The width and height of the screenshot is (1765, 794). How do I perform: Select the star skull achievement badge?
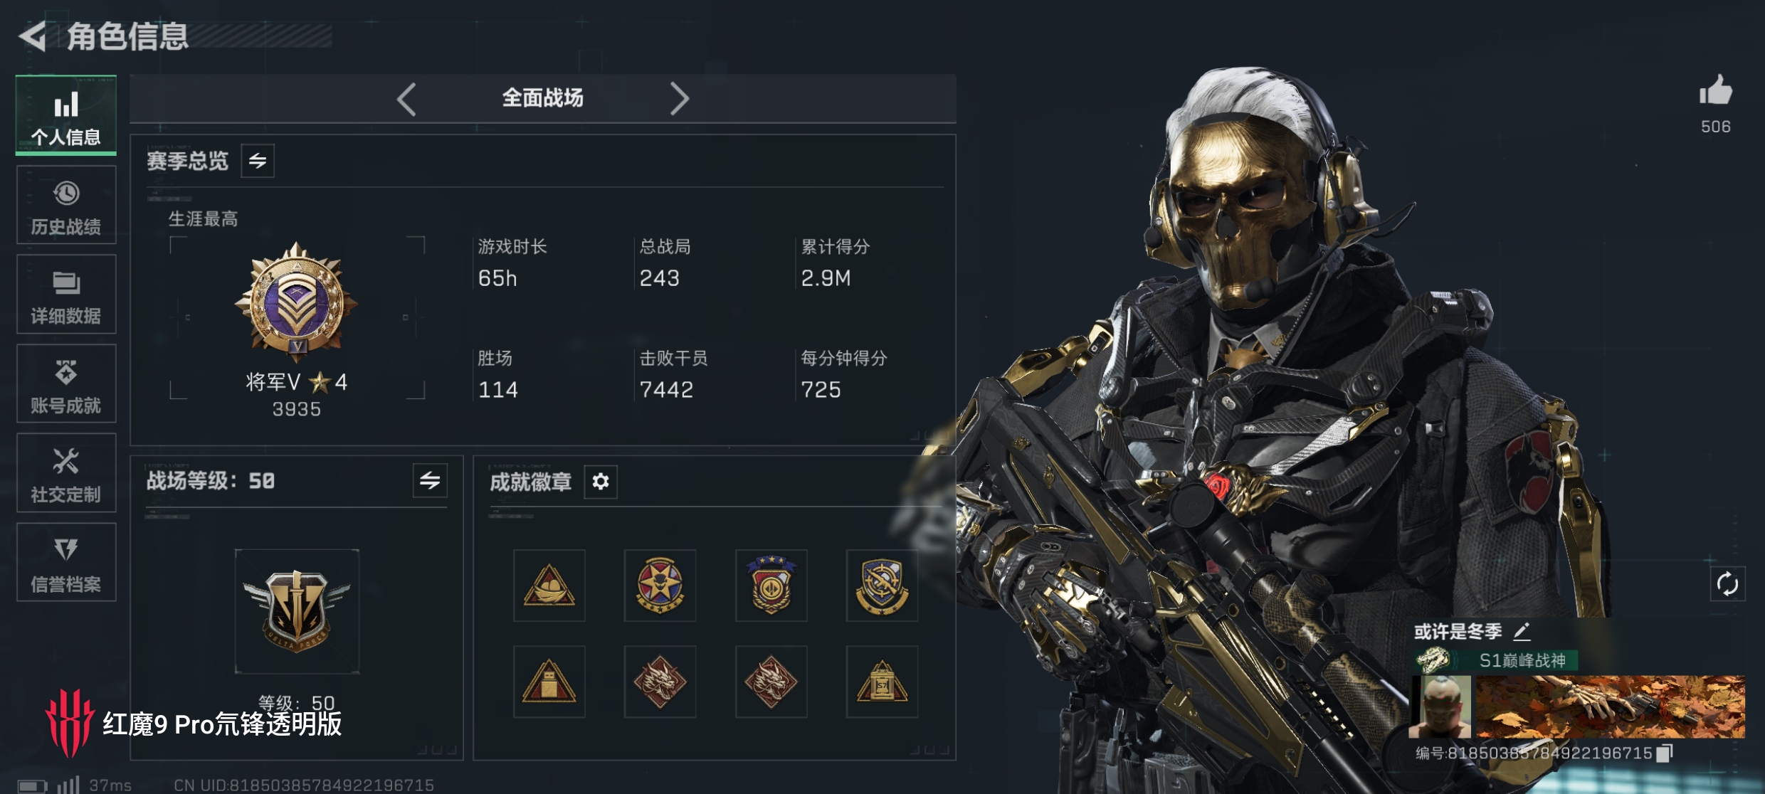660,586
